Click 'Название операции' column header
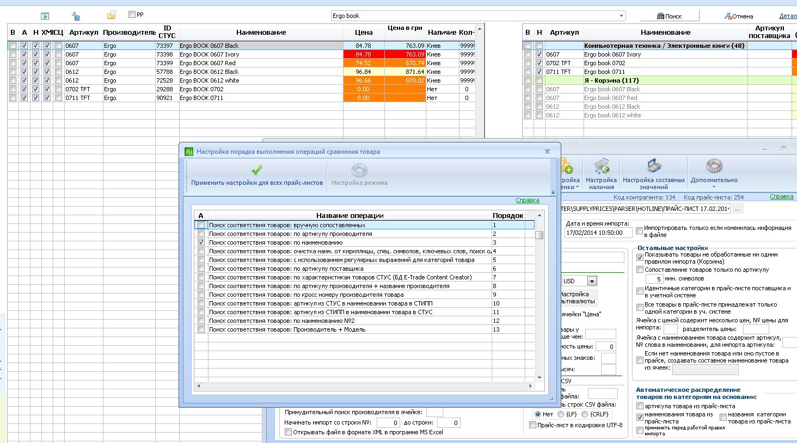Viewport: 797px width, 443px height. [x=350, y=216]
